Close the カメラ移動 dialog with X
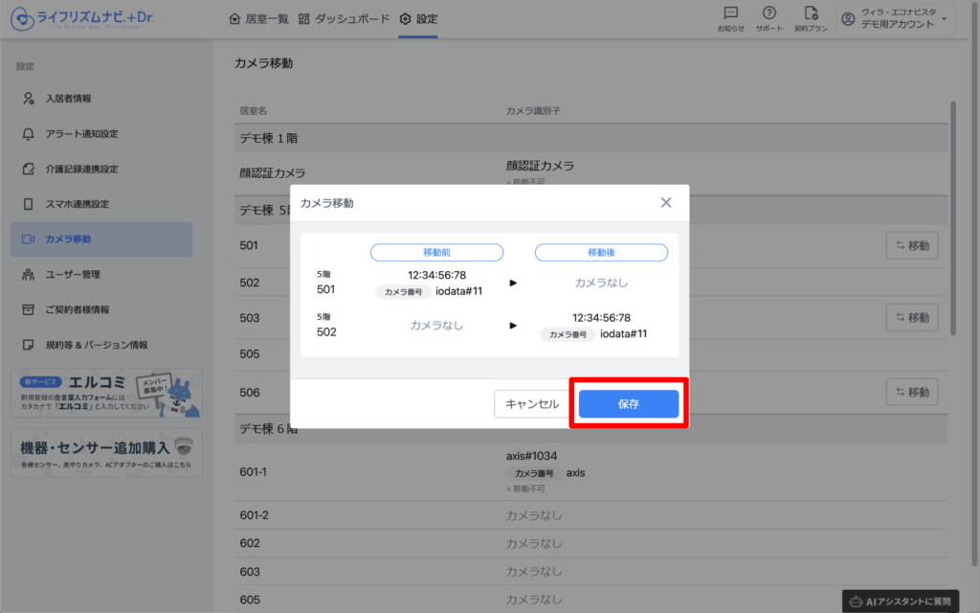This screenshot has width=980, height=613. pos(666,203)
